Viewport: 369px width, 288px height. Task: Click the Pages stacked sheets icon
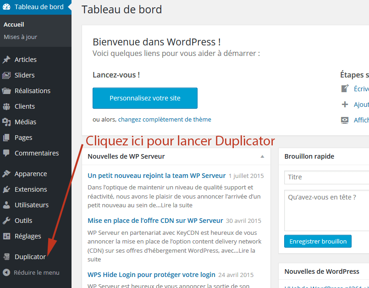(6, 138)
